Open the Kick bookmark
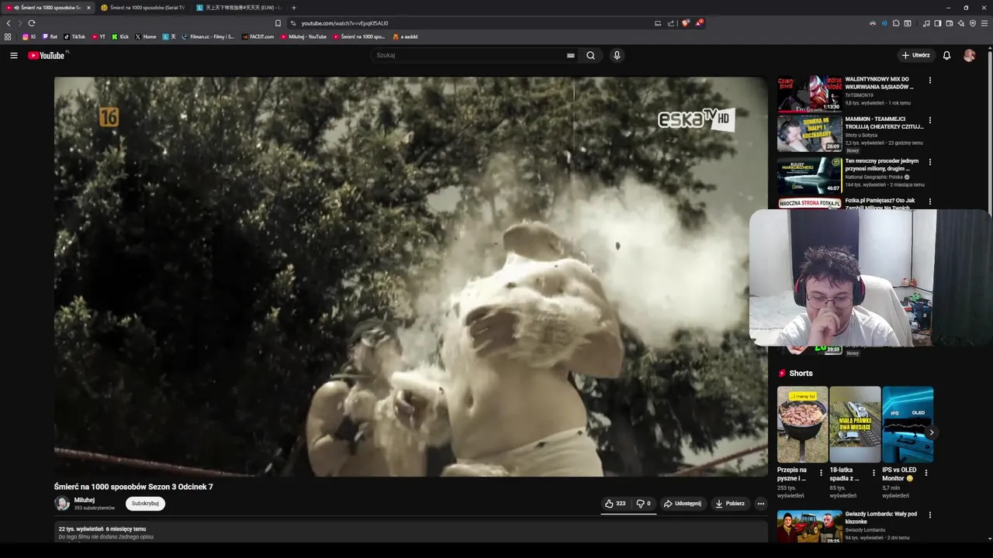Screen dimensions: 993x558 [120, 36]
